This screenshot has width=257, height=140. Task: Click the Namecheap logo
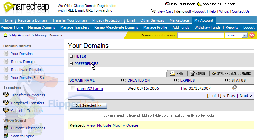coord(26,7)
